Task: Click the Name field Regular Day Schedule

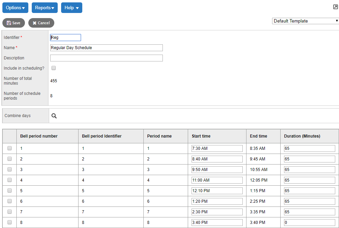Action: [x=106, y=48]
